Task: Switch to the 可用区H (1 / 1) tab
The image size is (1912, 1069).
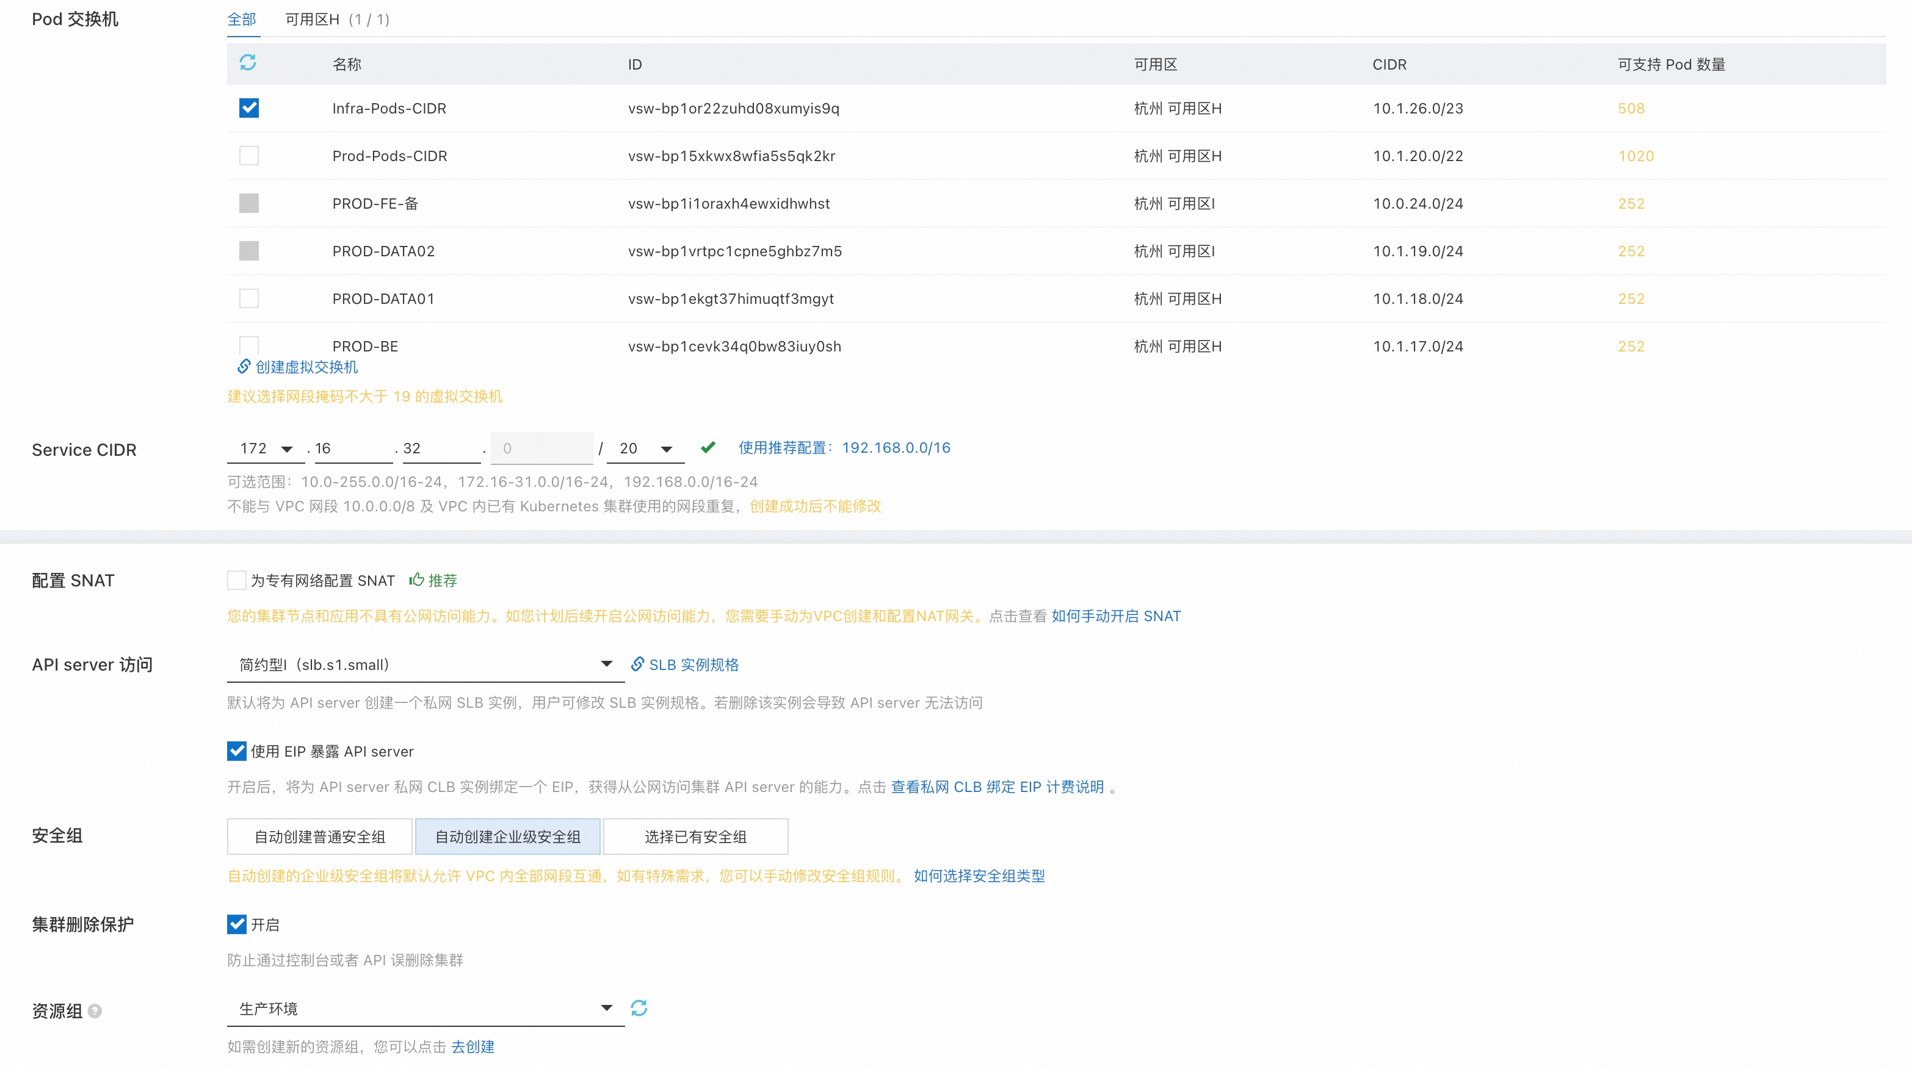Action: [337, 20]
